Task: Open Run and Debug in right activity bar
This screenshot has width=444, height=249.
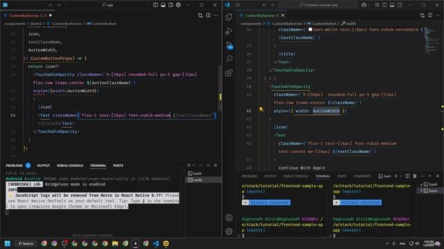Action: [x=229, y=31]
